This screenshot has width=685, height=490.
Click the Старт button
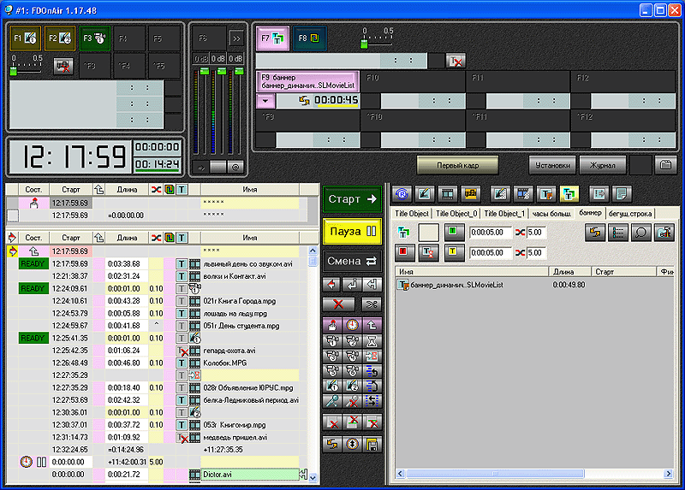[352, 199]
